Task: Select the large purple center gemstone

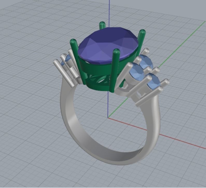Action: pos(108,45)
